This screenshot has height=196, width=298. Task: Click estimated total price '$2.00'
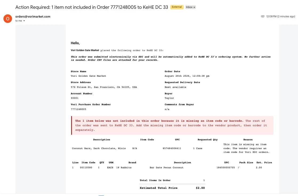(200, 188)
